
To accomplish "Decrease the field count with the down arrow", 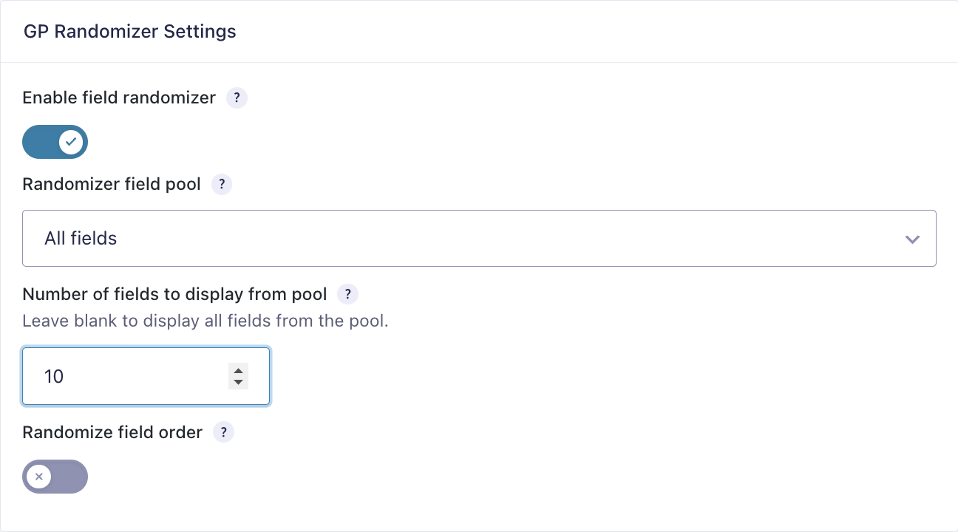I will pos(238,382).
